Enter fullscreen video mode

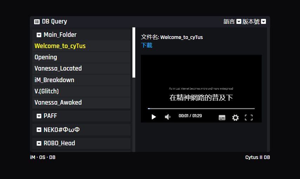249,118
